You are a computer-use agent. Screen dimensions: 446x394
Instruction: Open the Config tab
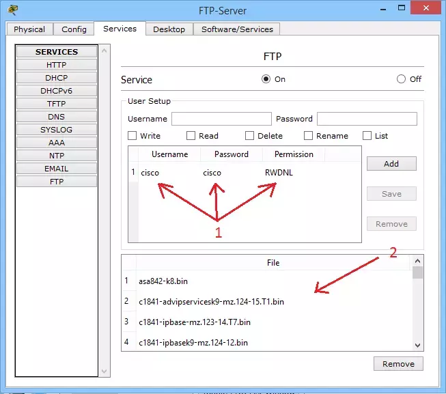tap(74, 29)
